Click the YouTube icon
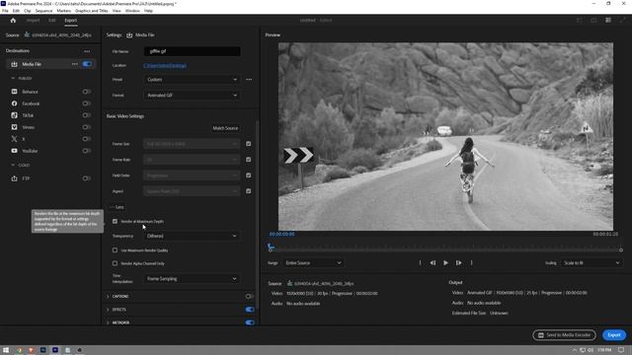 [14, 151]
